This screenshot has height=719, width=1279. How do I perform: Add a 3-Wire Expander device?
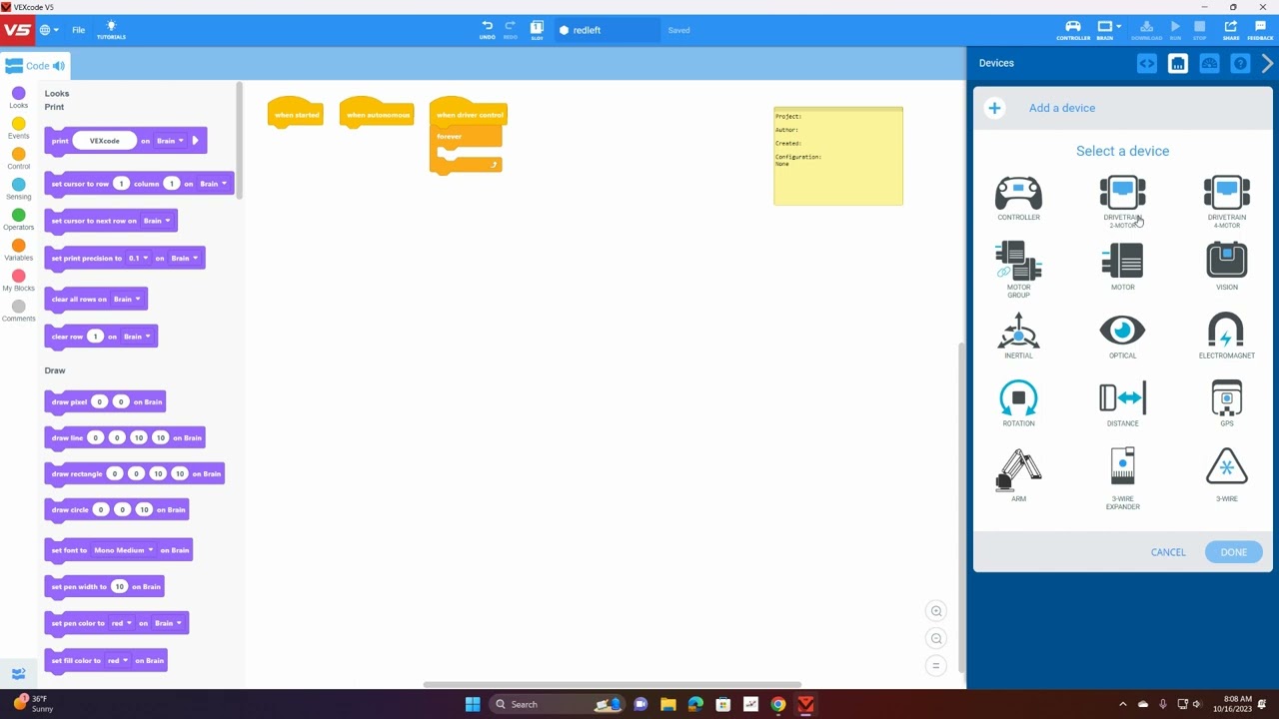[x=1122, y=479]
